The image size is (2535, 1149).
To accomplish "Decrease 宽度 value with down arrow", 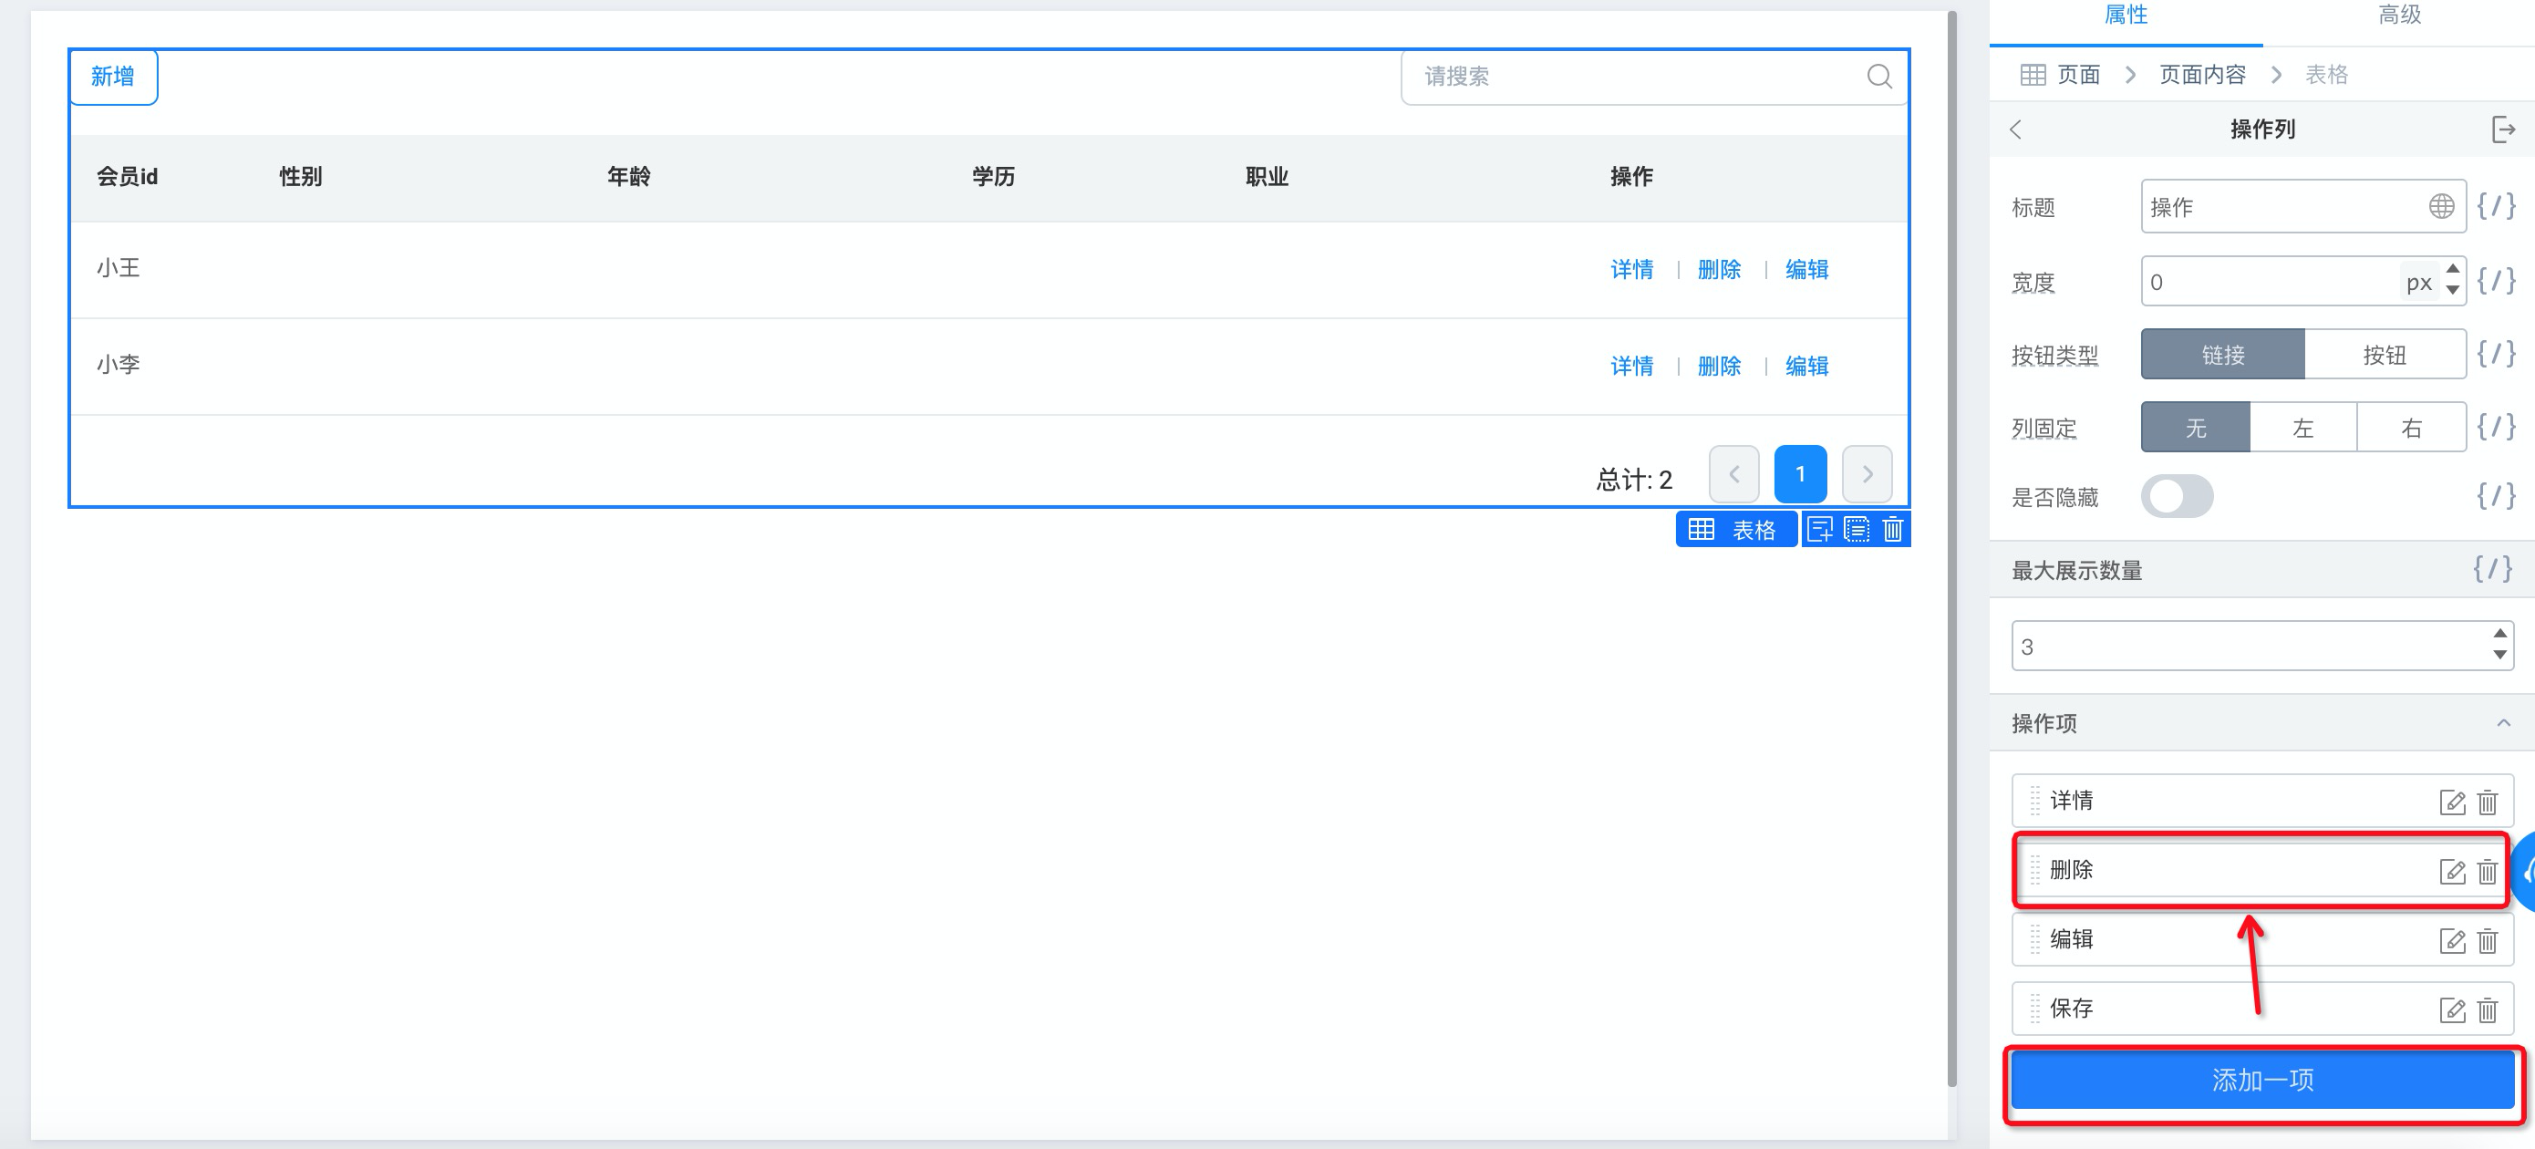I will (x=2452, y=290).
